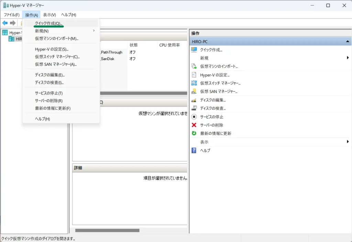Viewport: 352px width, 242px height.
Task: Click the bottom horizontal scrollbar thumb
Action: point(107,230)
